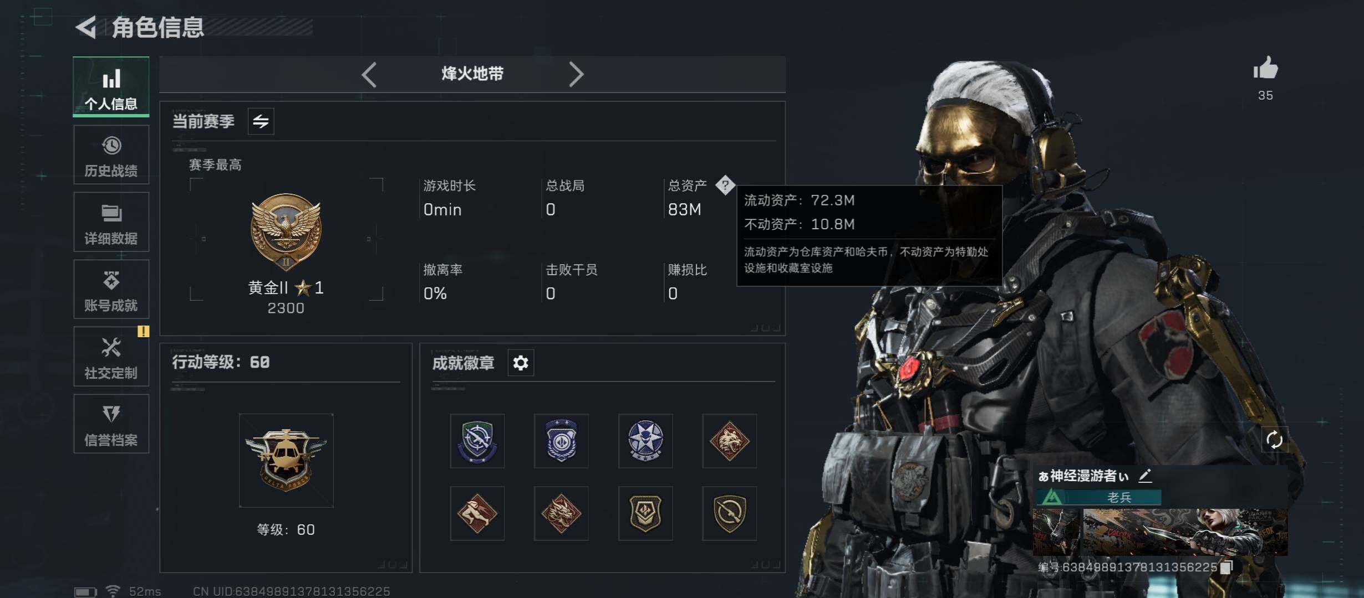Click the helicopter level 60 emblem
1364x598 pixels.
[x=286, y=460]
